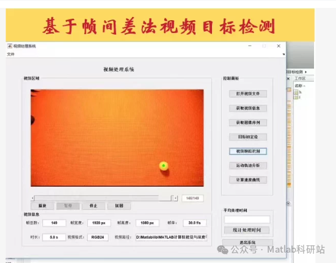Screen dimensions: 336x263
Task: Capture a frame with the 抓图 button
Action: 119,206
